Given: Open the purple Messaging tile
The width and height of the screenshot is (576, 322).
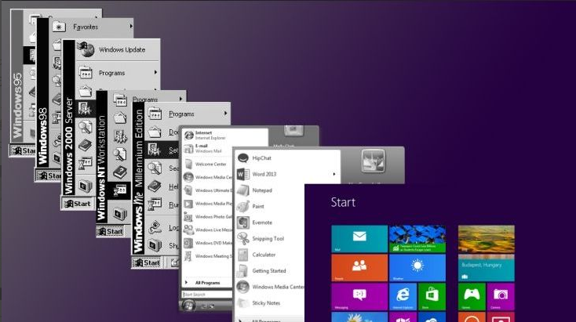Looking at the screenshot, I should tap(359, 296).
